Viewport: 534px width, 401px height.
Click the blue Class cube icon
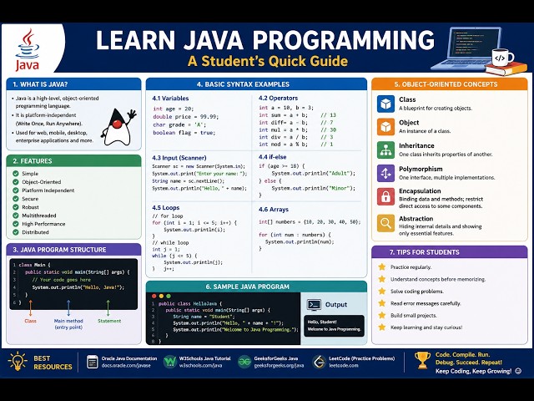point(385,104)
